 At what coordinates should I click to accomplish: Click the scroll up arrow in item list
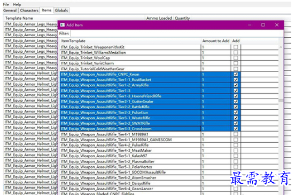pos(281,47)
